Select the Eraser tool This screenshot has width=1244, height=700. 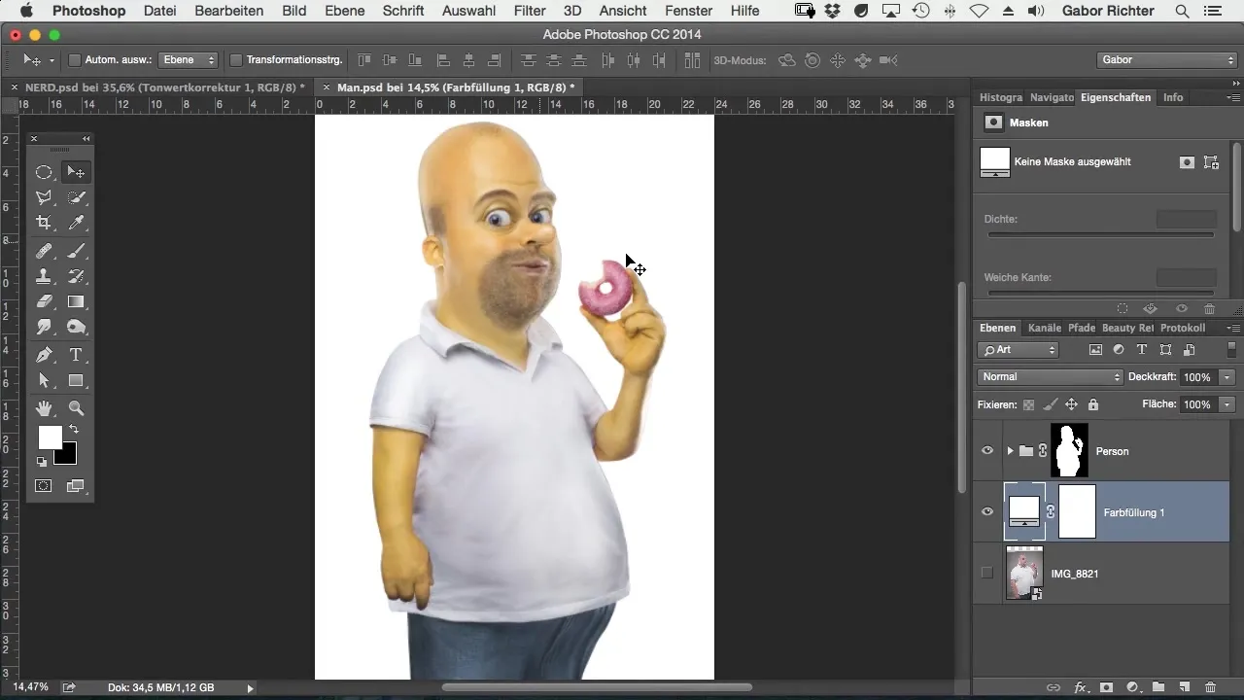click(x=44, y=301)
